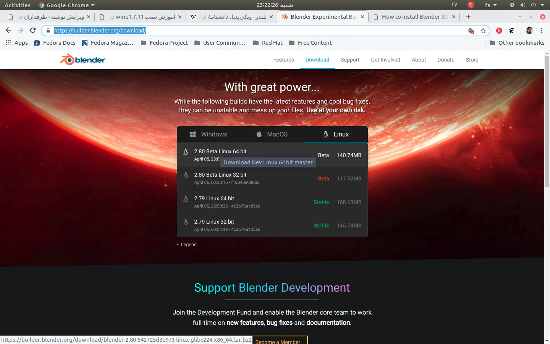Open the Support menu item
Image resolution: width=550 pixels, height=344 pixels.
[x=350, y=60]
